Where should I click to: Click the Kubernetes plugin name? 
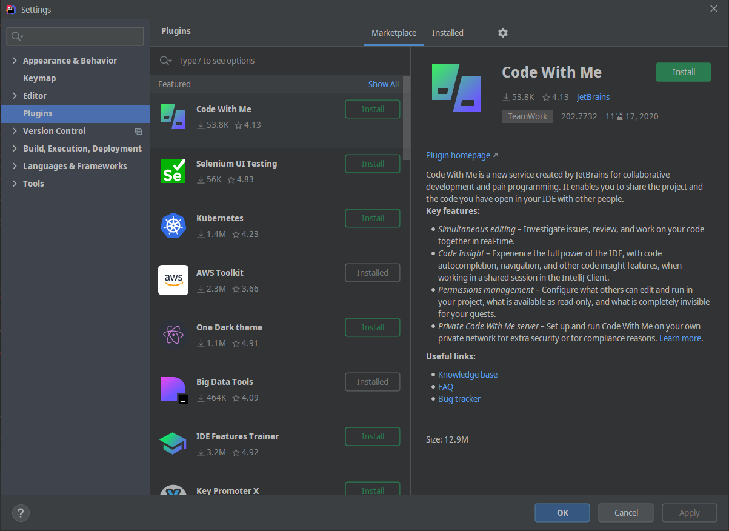pos(220,218)
